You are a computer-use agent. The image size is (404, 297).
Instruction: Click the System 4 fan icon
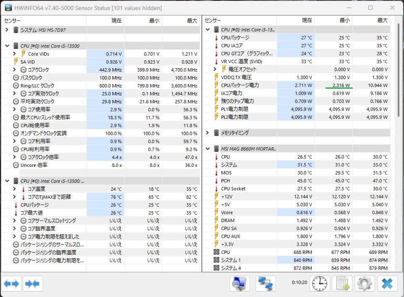click(x=216, y=268)
